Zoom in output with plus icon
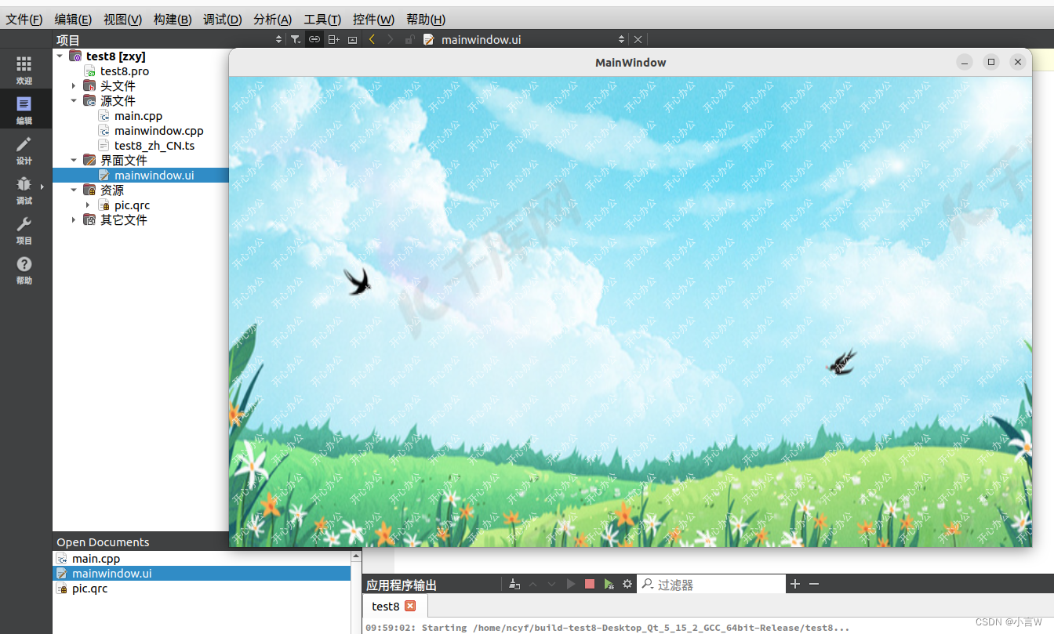The width and height of the screenshot is (1054, 634). tap(795, 584)
